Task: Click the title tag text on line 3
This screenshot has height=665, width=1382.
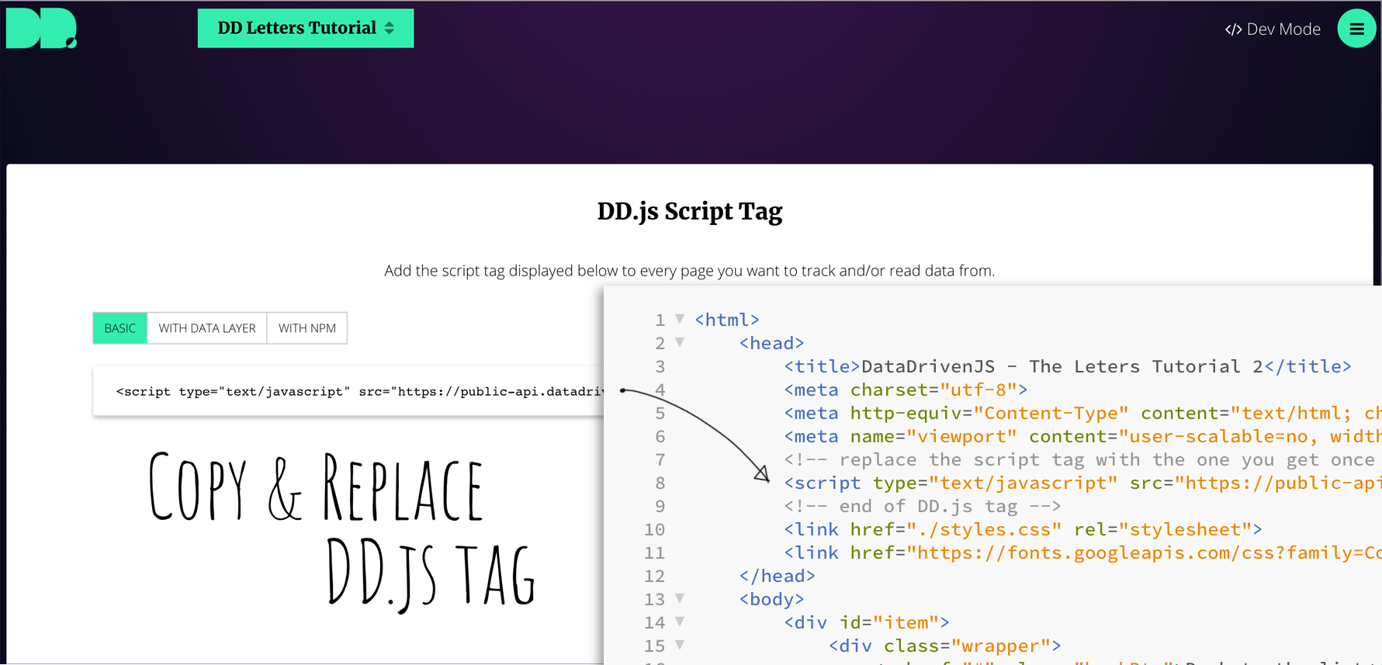Action: click(1068, 366)
